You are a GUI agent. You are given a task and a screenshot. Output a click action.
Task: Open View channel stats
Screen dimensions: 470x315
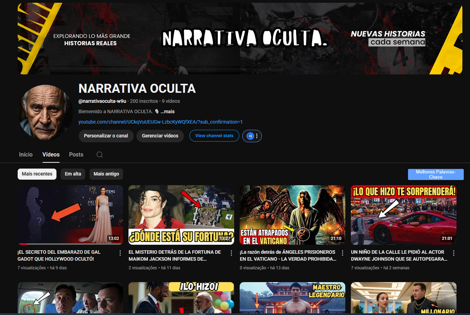click(214, 136)
